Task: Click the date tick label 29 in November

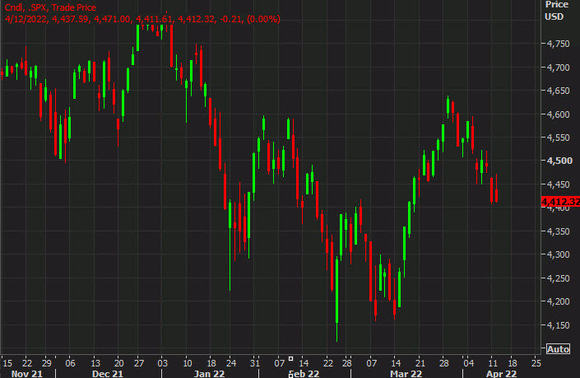Action: click(47, 363)
